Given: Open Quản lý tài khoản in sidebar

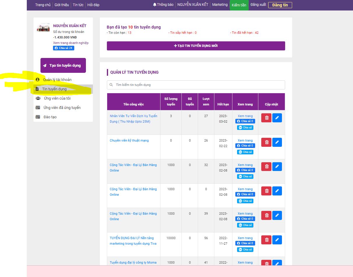Looking at the screenshot, I should (57, 80).
